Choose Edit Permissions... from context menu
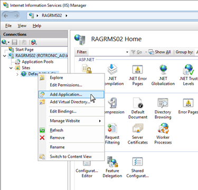Screen dimensions: 198x190 (71, 85)
